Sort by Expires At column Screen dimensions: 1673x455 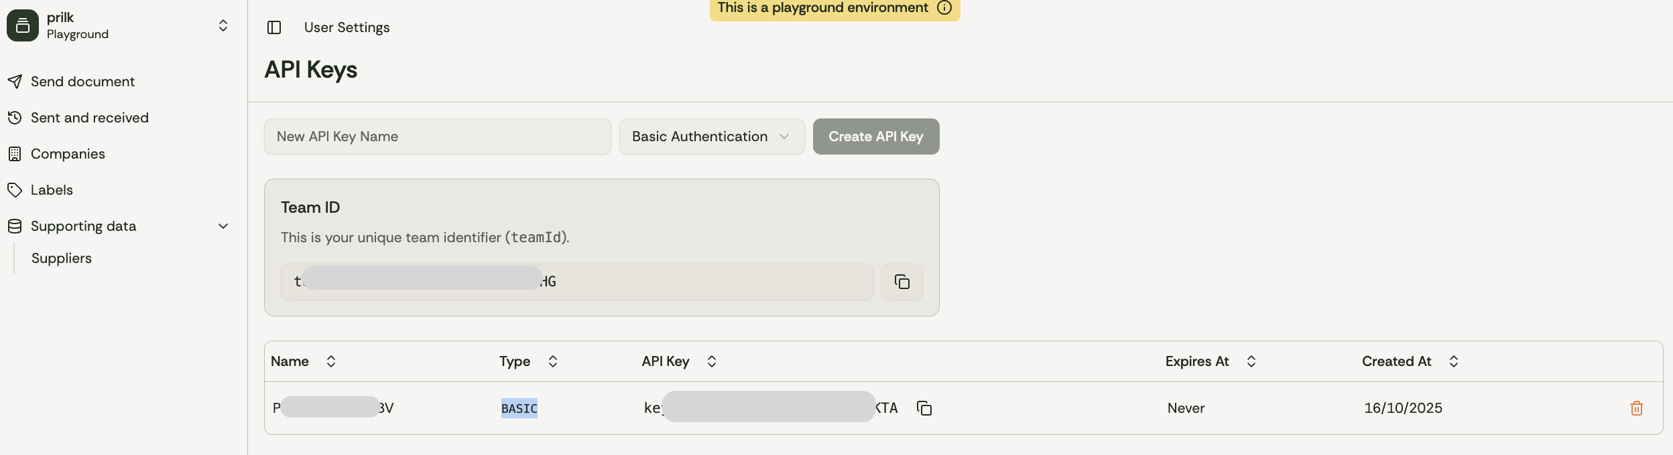[1251, 361]
